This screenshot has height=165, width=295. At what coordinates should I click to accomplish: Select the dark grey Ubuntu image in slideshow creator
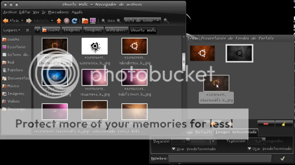239,53
